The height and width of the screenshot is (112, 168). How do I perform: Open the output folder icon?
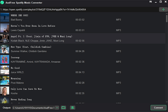click(64, 108)
